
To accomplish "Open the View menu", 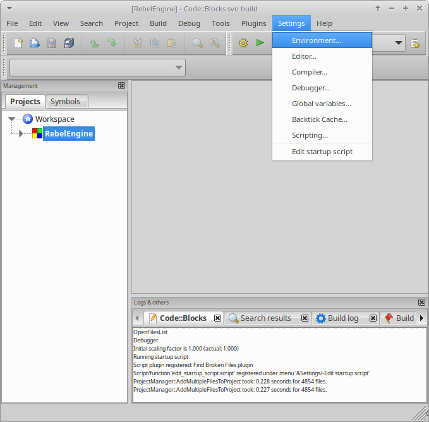I will (x=61, y=23).
